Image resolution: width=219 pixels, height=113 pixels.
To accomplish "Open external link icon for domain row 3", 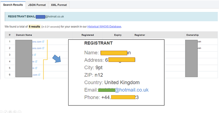I will (35, 55).
